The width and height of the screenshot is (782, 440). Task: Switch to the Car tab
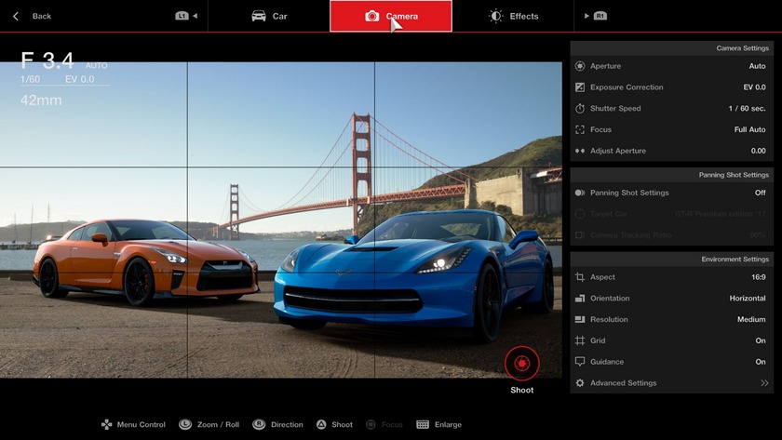[x=270, y=16]
